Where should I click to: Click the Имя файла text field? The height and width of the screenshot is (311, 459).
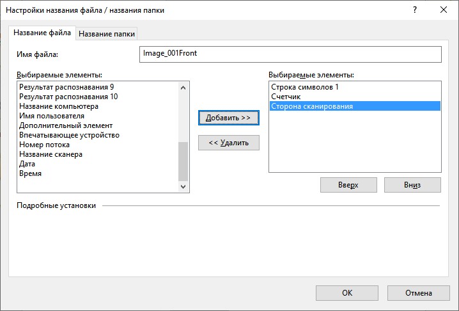(290, 54)
